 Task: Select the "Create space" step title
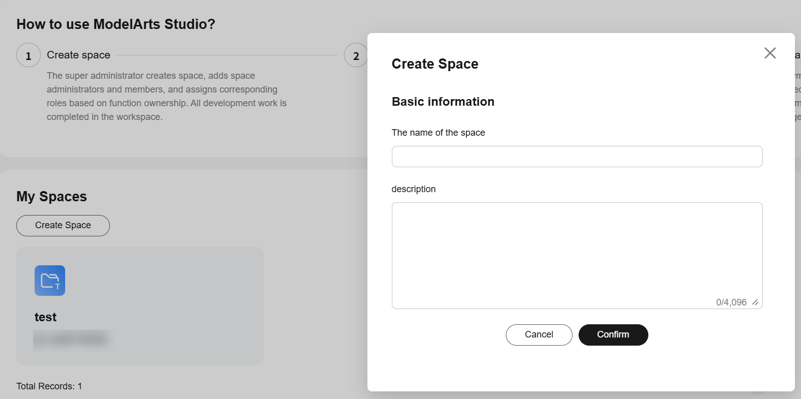point(78,55)
